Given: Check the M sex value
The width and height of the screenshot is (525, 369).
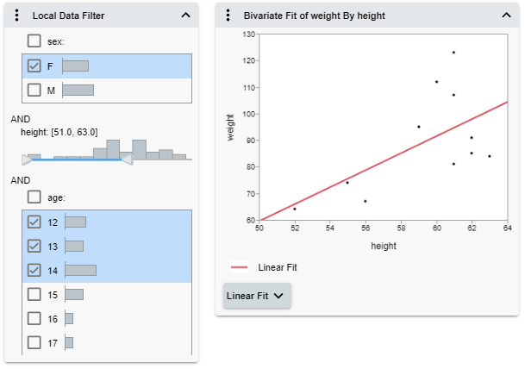Looking at the screenshot, I should tap(34, 90).
